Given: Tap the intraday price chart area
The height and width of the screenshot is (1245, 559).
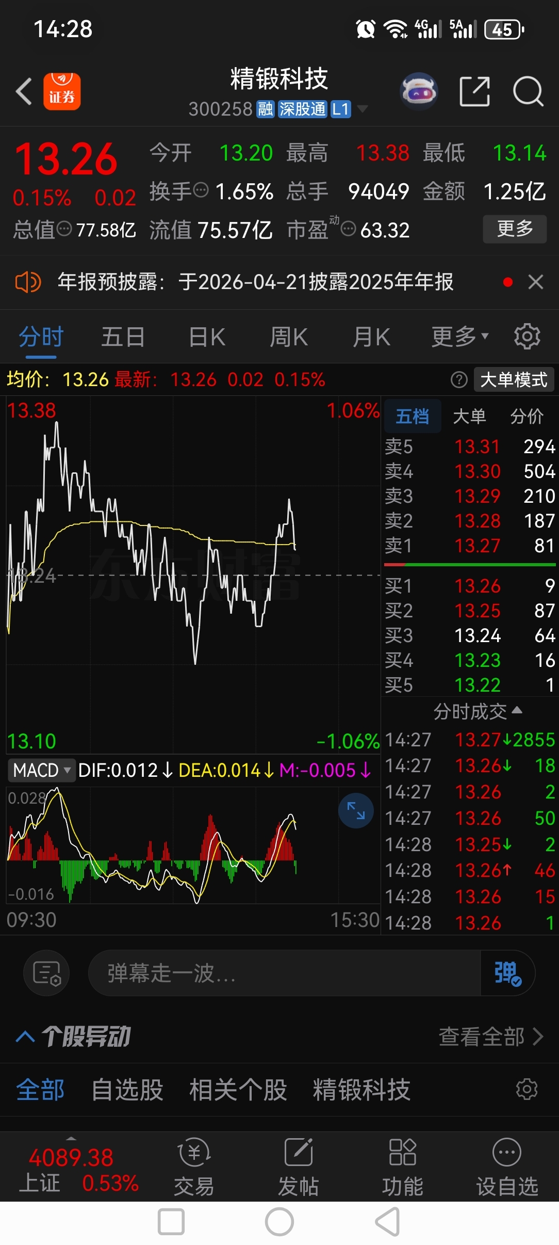Looking at the screenshot, I should pyautogui.click(x=193, y=576).
